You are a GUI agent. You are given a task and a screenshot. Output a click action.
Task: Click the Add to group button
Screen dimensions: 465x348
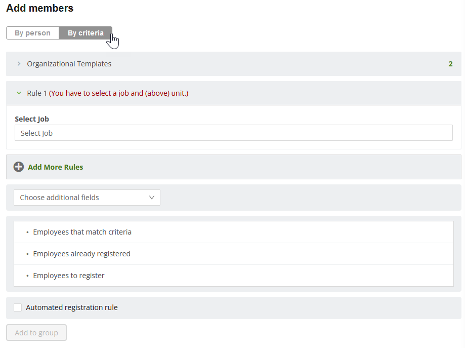(36, 333)
